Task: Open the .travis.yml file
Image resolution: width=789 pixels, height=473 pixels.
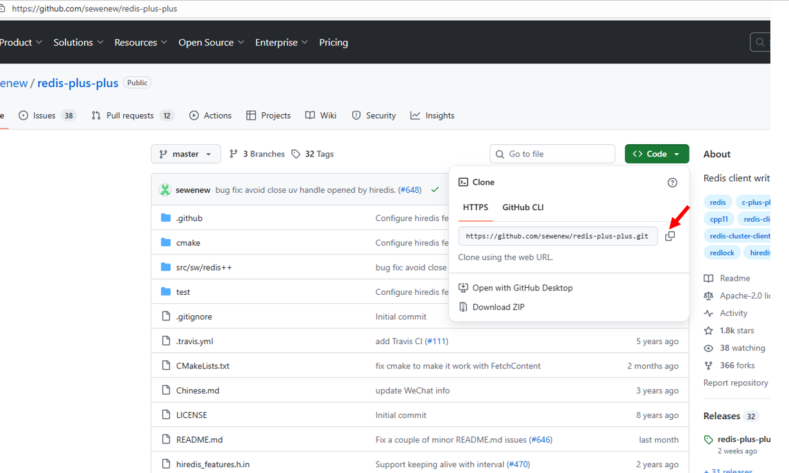Action: point(195,341)
